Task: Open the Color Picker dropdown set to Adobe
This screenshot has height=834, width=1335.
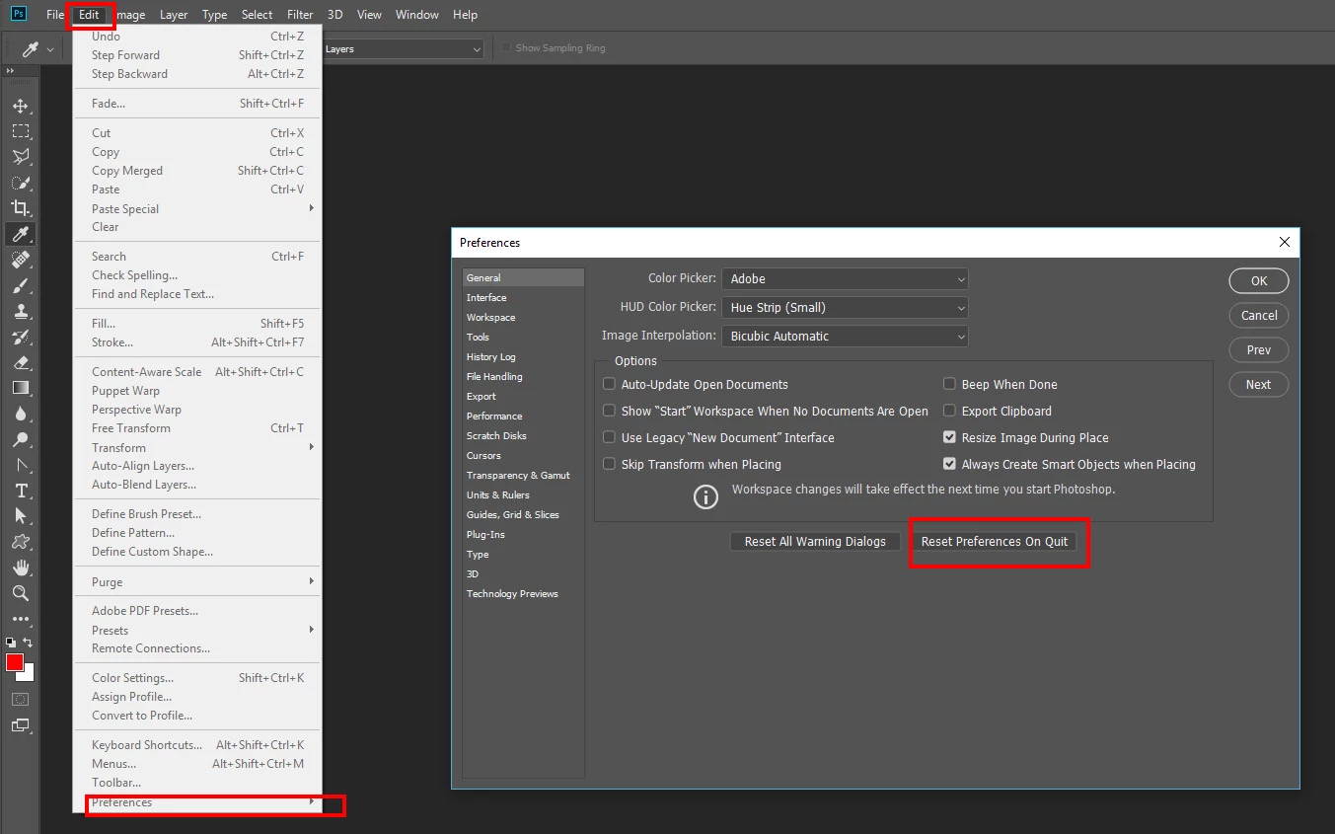Action: (845, 279)
